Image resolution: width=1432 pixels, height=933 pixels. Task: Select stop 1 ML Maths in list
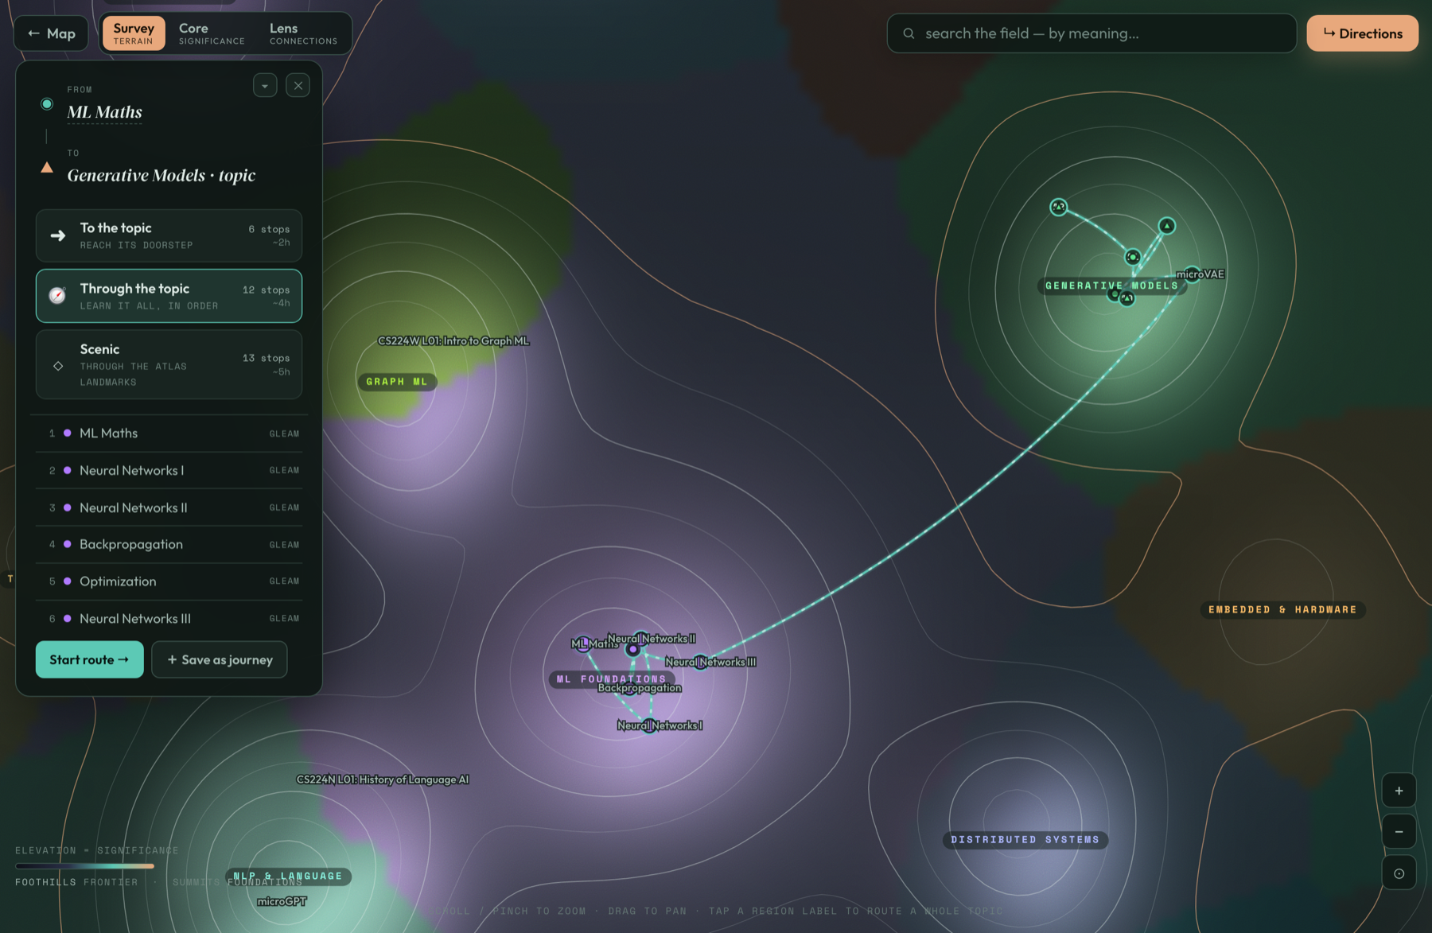(x=169, y=433)
